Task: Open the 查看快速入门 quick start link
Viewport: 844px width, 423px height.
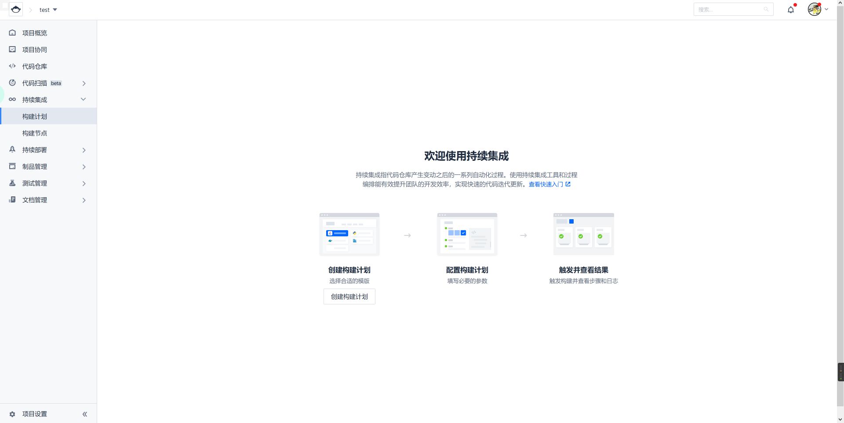Action: pos(546,184)
